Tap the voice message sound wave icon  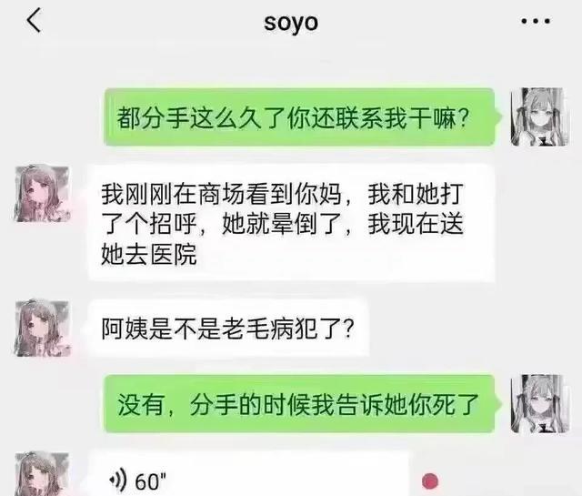[118, 481]
